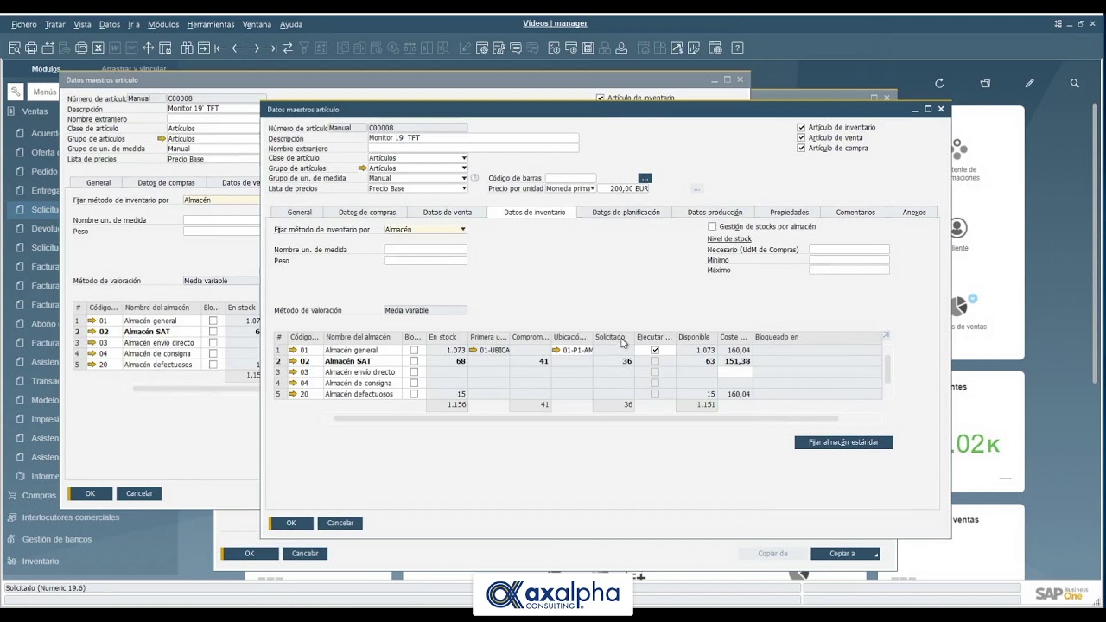Click the binoculars Find icon
Viewport: 1106px width, 622px height.
pos(187,48)
